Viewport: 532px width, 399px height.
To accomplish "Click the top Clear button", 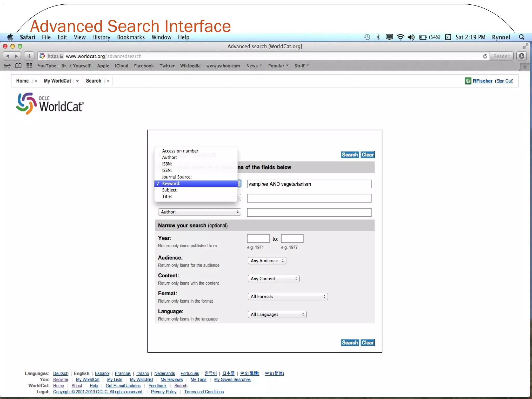I will coord(368,155).
